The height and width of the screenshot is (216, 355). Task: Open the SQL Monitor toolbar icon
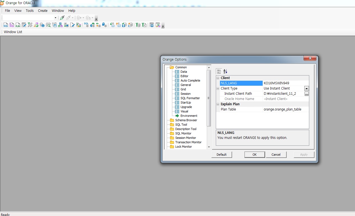tap(86, 25)
